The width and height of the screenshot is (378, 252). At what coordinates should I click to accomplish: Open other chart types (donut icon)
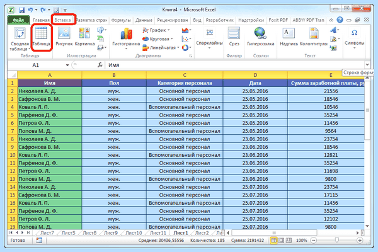coord(185,47)
